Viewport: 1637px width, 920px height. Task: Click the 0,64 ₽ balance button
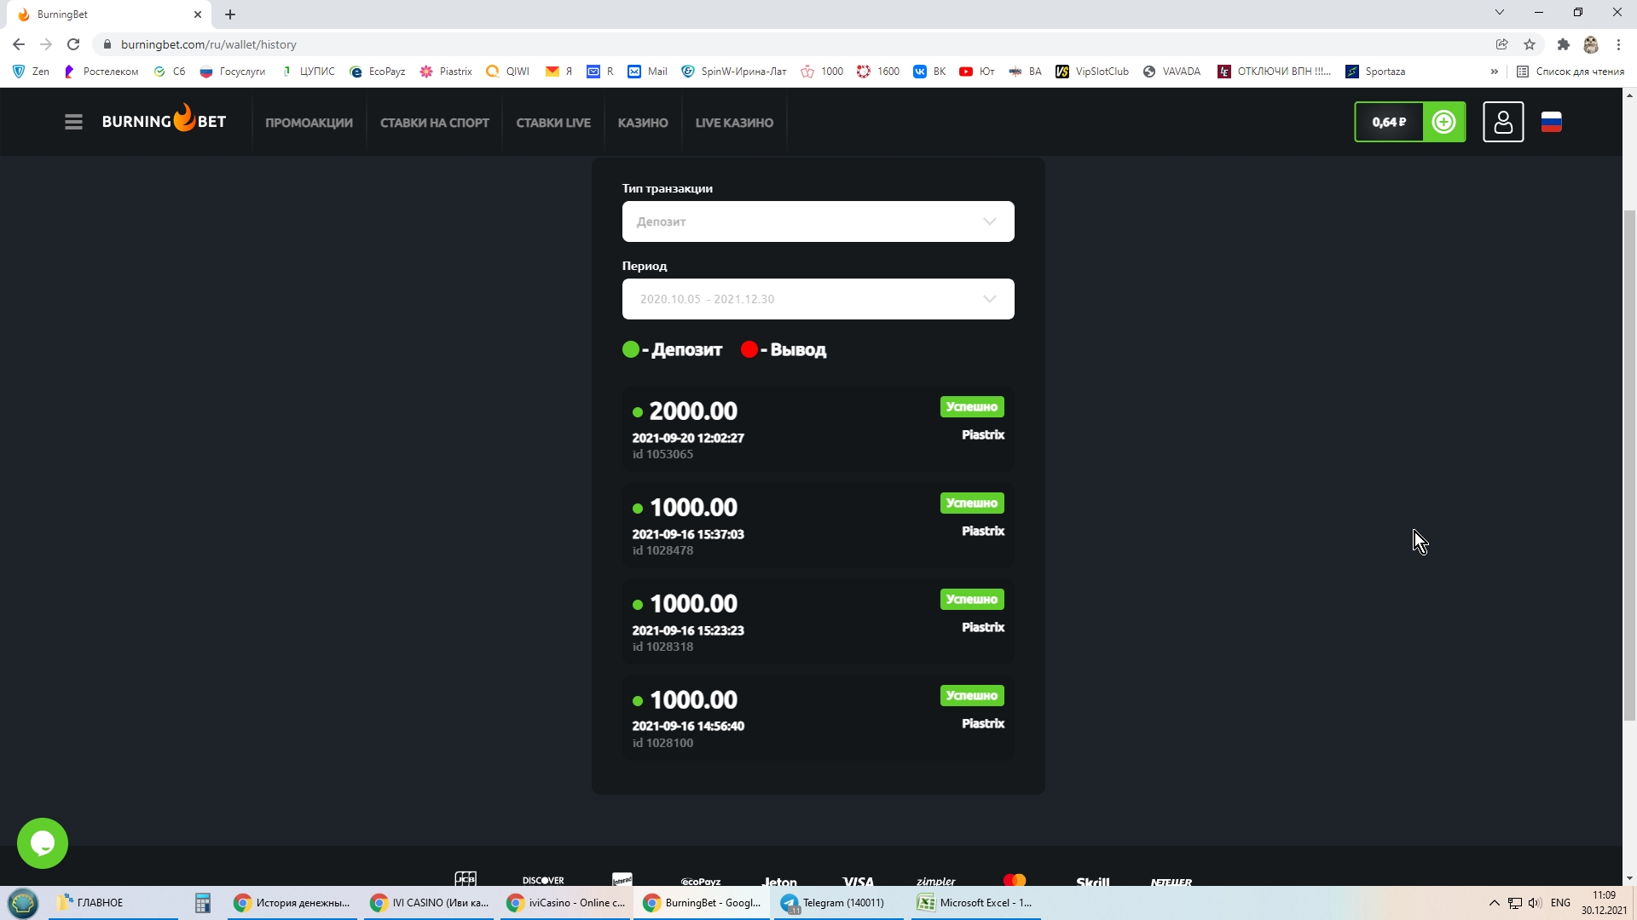point(1389,122)
